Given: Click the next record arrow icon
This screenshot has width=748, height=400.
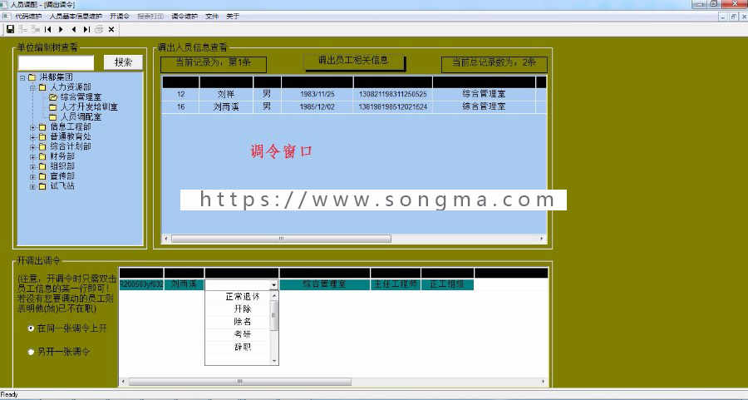Looking at the screenshot, I should (61, 30).
